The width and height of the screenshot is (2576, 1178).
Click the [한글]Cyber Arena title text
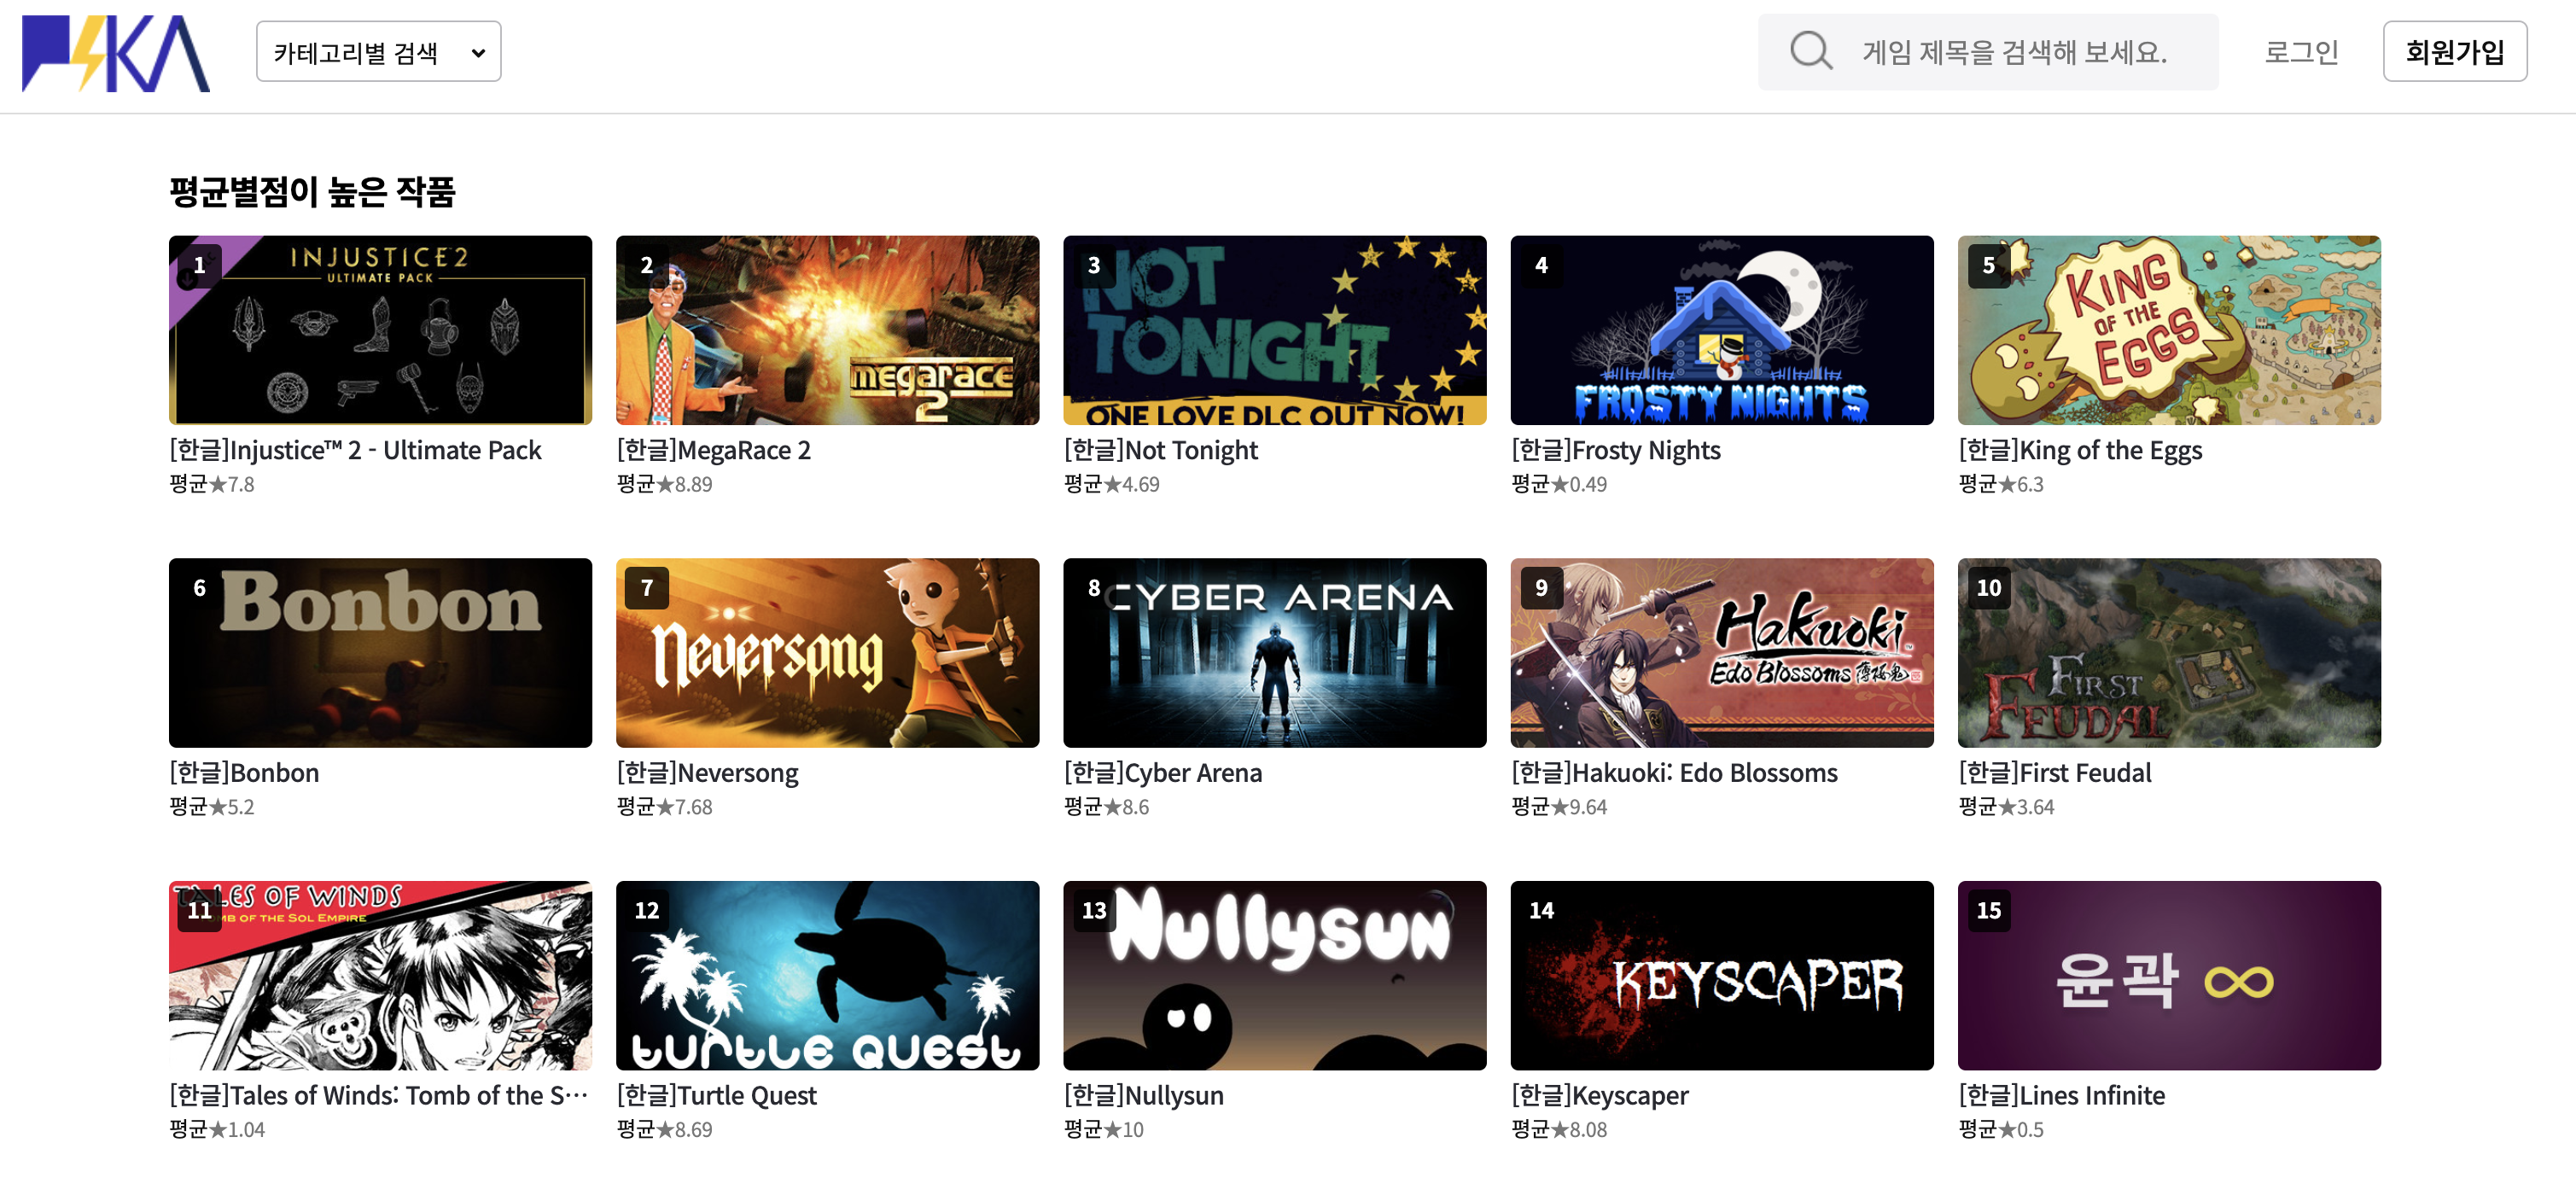click(x=1162, y=773)
